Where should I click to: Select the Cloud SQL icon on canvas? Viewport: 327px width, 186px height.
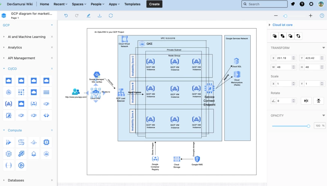pos(236,61)
